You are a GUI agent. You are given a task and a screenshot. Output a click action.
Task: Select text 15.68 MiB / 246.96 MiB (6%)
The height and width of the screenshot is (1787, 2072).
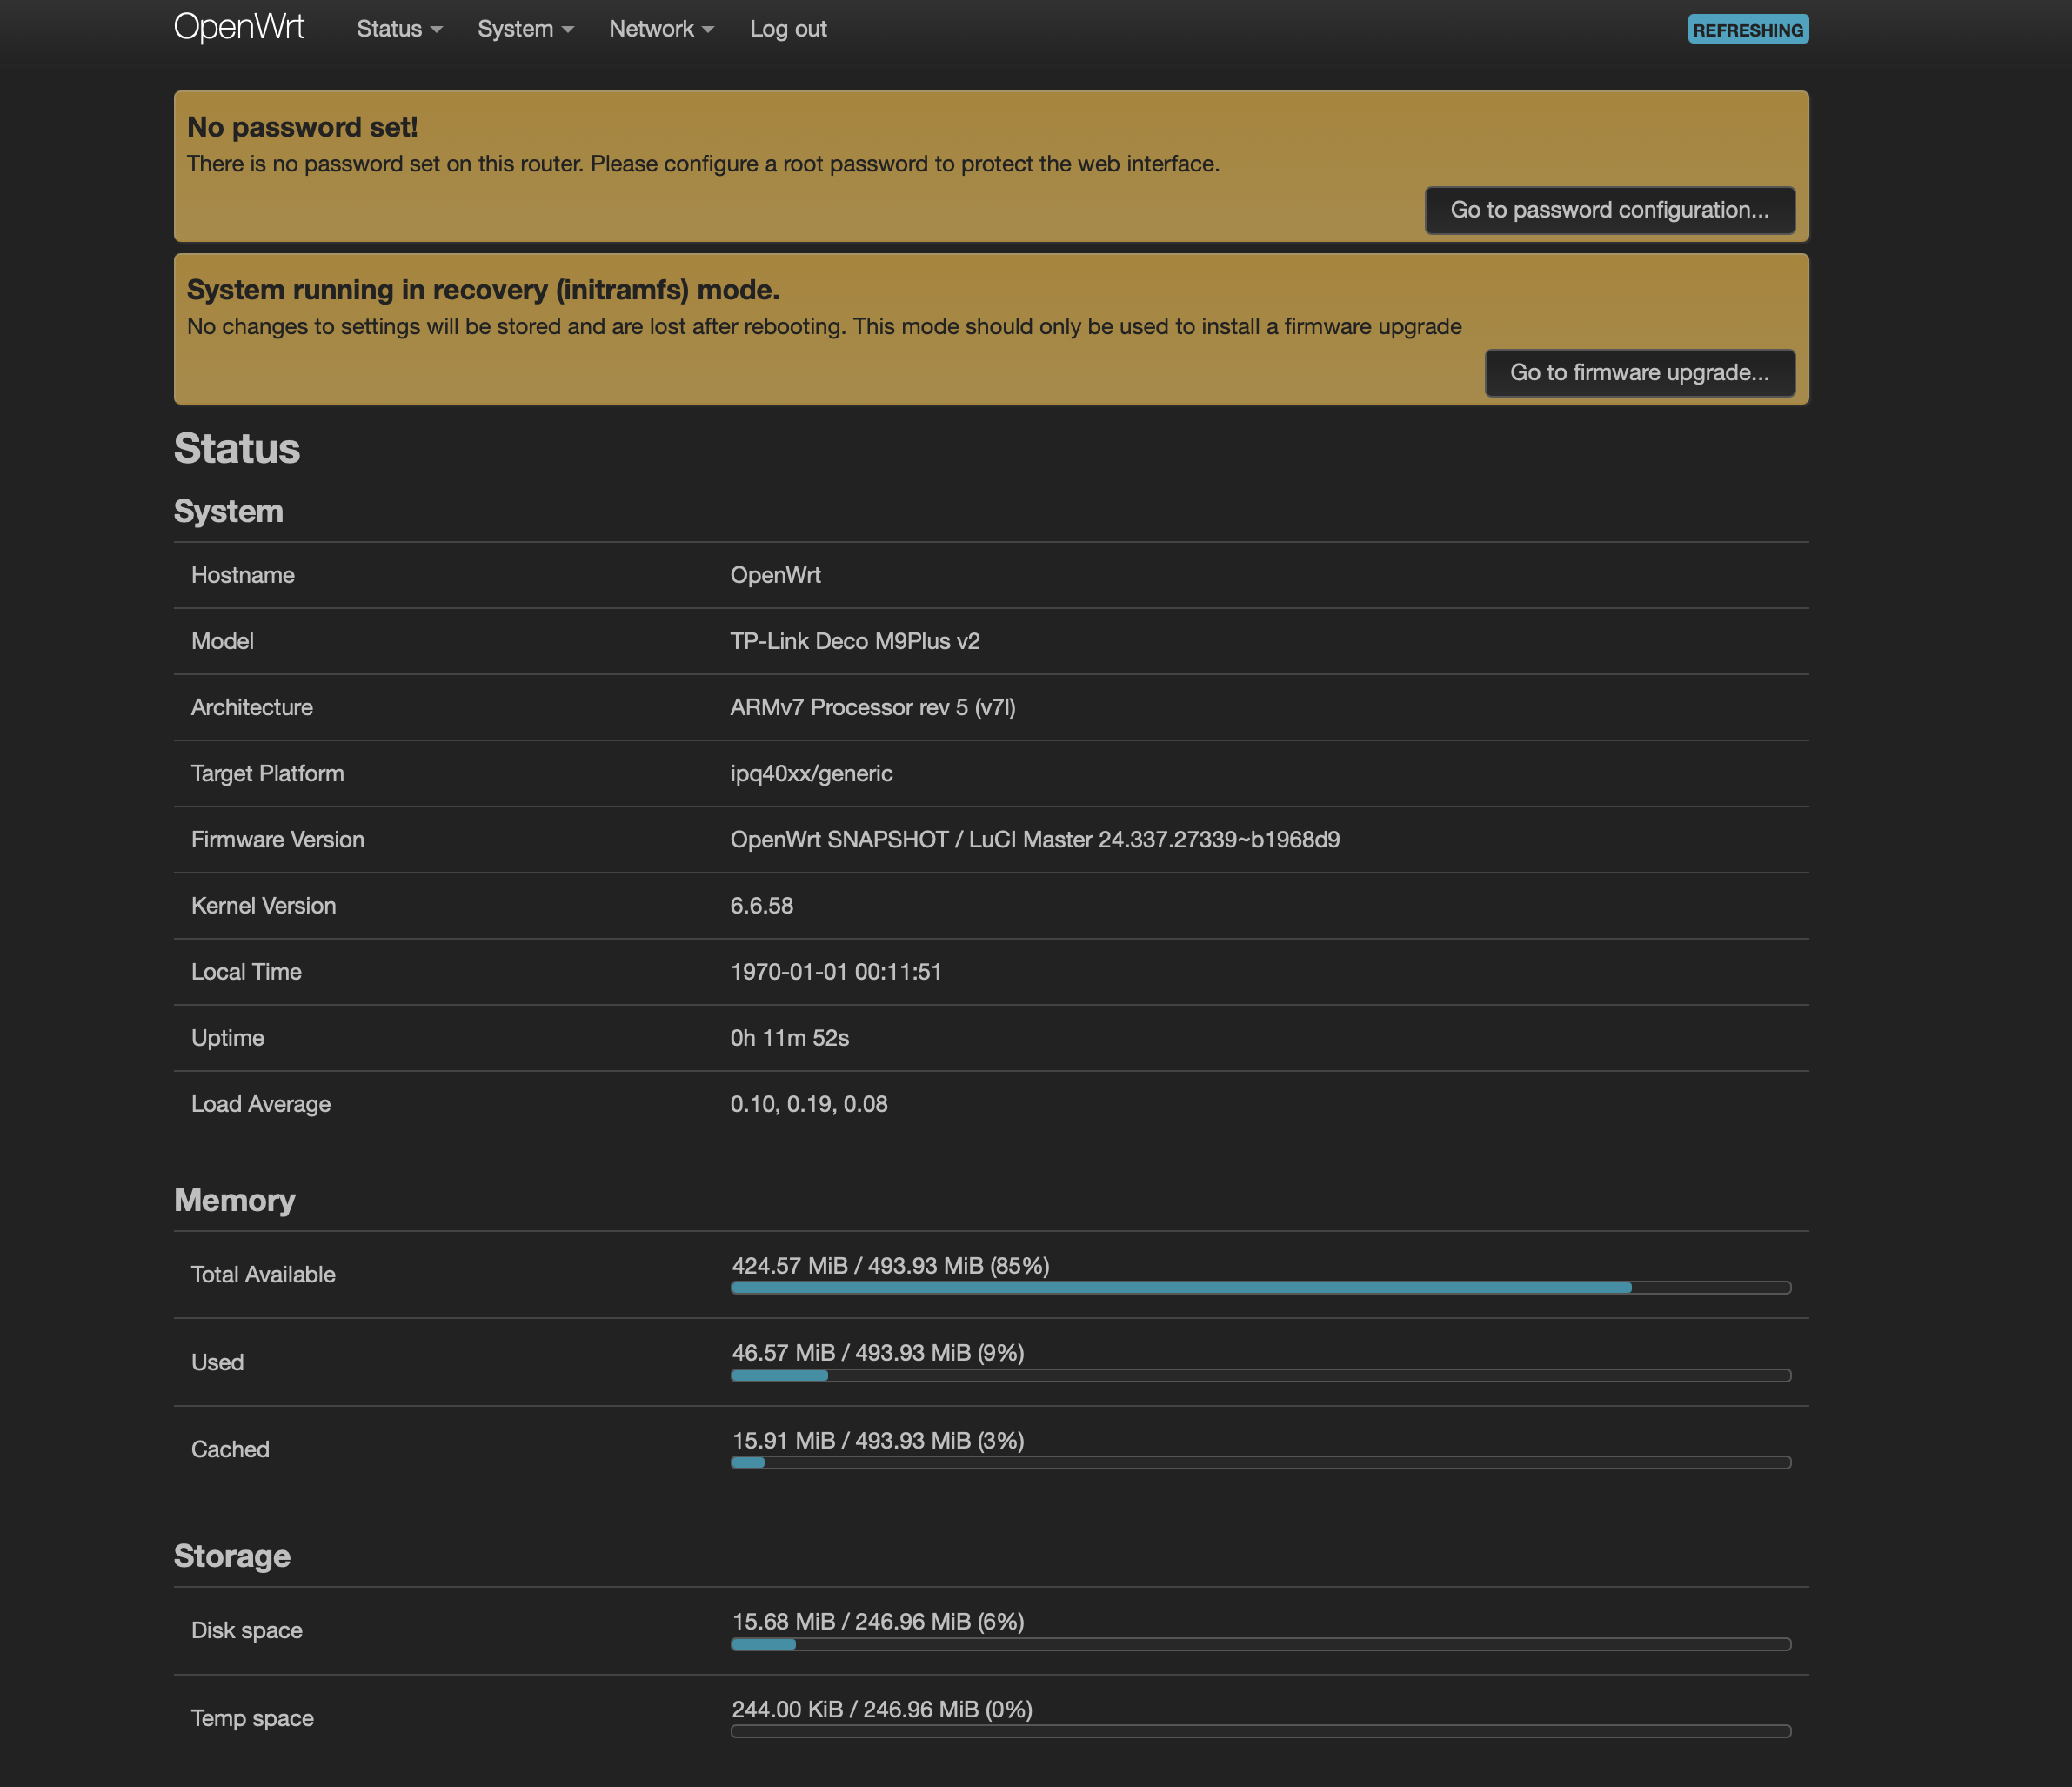coord(878,1622)
